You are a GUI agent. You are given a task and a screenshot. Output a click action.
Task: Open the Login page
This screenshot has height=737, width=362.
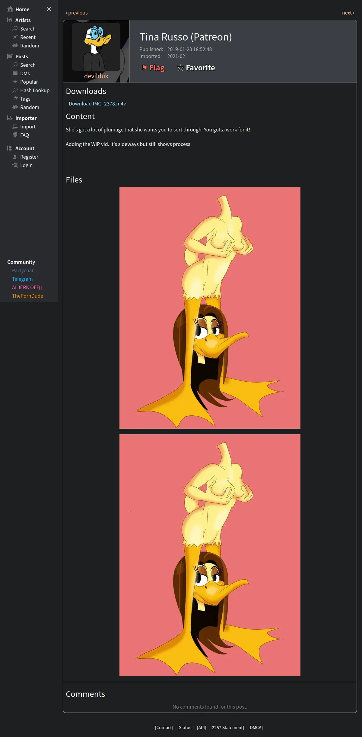26,165
